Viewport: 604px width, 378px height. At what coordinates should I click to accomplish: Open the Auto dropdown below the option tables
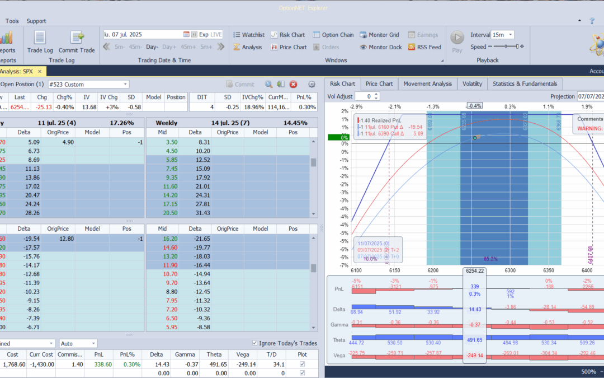click(x=93, y=343)
